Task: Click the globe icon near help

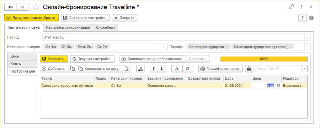Action: coord(311,18)
